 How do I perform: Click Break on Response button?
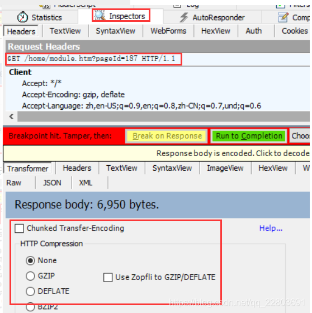(x=167, y=136)
